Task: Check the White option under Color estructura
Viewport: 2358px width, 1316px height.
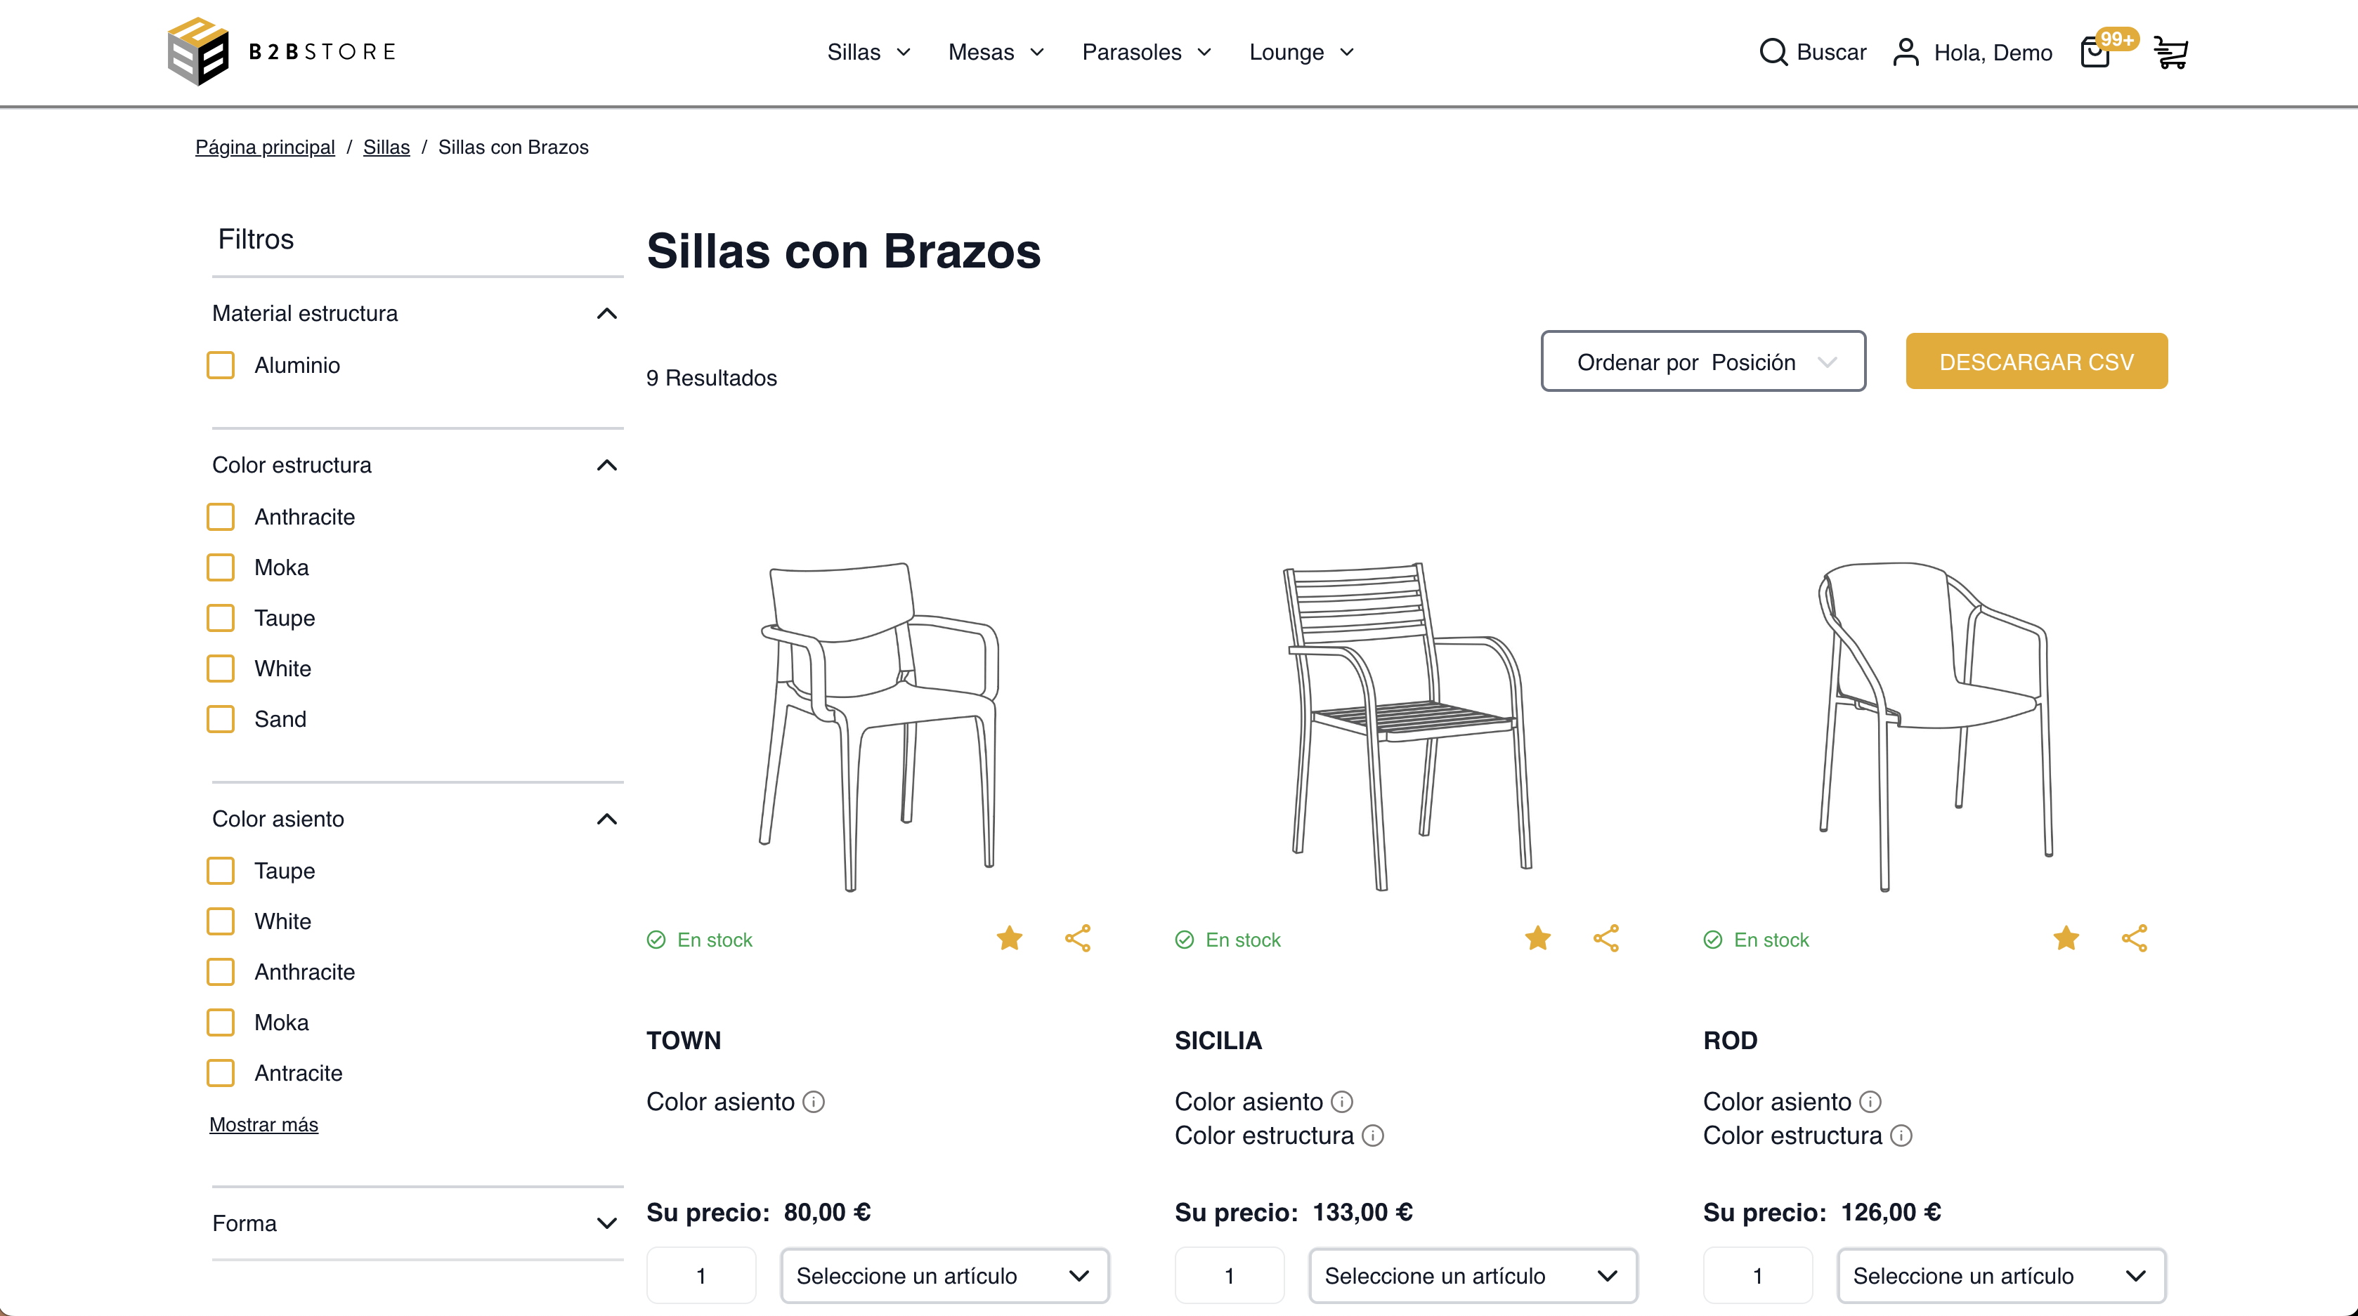Action: pos(221,668)
